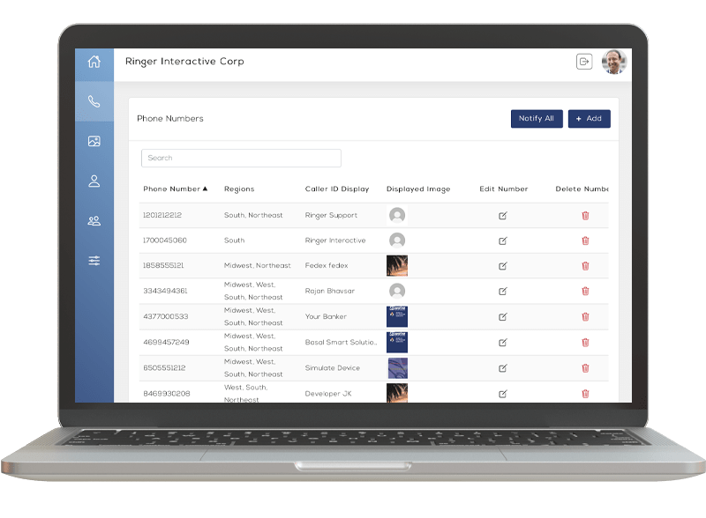Open the settings sliders sidebar icon
Image resolution: width=706 pixels, height=518 pixels.
tap(94, 261)
